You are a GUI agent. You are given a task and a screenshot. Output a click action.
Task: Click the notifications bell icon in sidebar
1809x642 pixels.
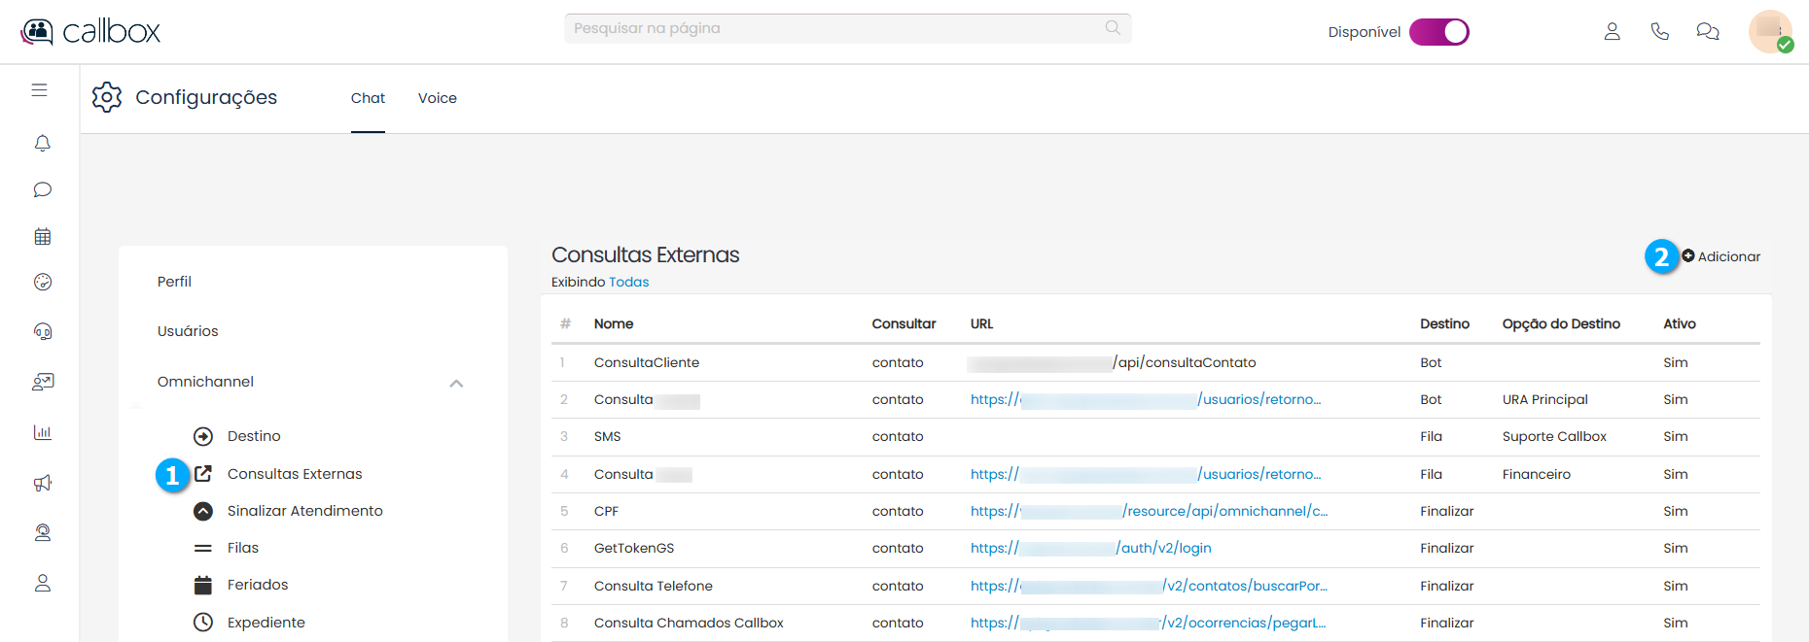click(x=42, y=144)
